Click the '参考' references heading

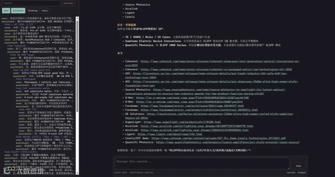point(120,54)
